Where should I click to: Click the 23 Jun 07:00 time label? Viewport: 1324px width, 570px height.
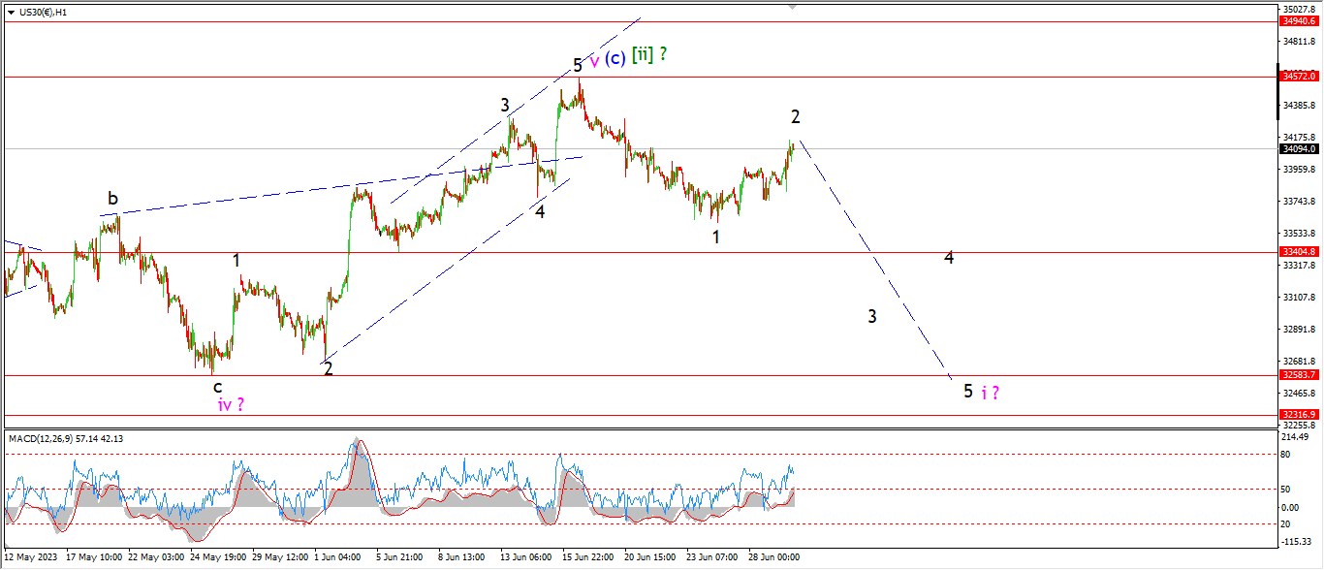point(712,557)
